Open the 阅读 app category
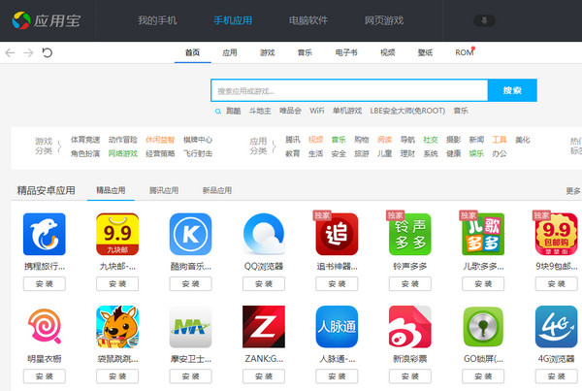The height and width of the screenshot is (391, 582). [384, 140]
